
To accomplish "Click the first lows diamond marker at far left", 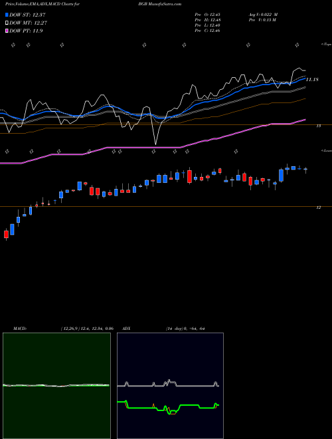I will click(7, 152).
